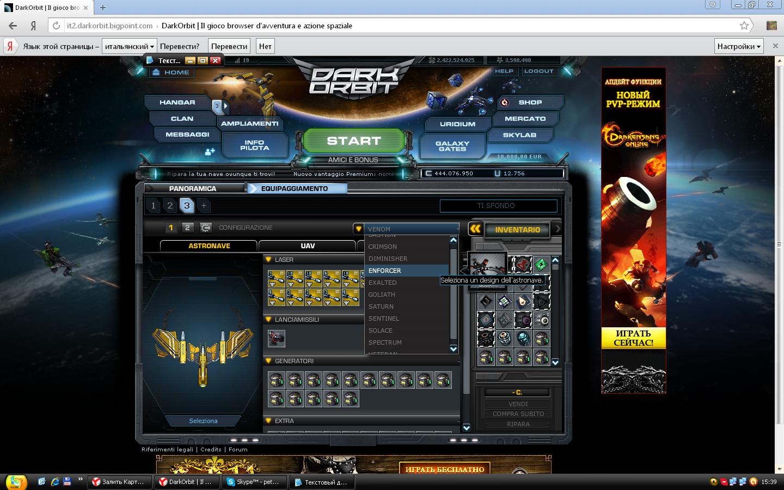The height and width of the screenshot is (490, 784).
Task: Choose SPECTRUM from design list
Action: click(x=407, y=342)
